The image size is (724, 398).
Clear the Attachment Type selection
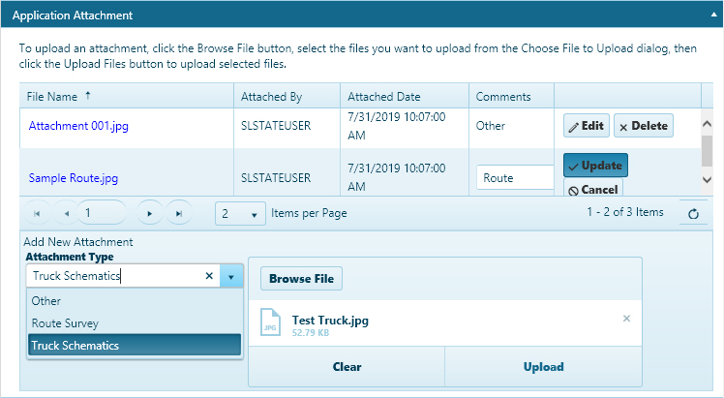coord(209,276)
